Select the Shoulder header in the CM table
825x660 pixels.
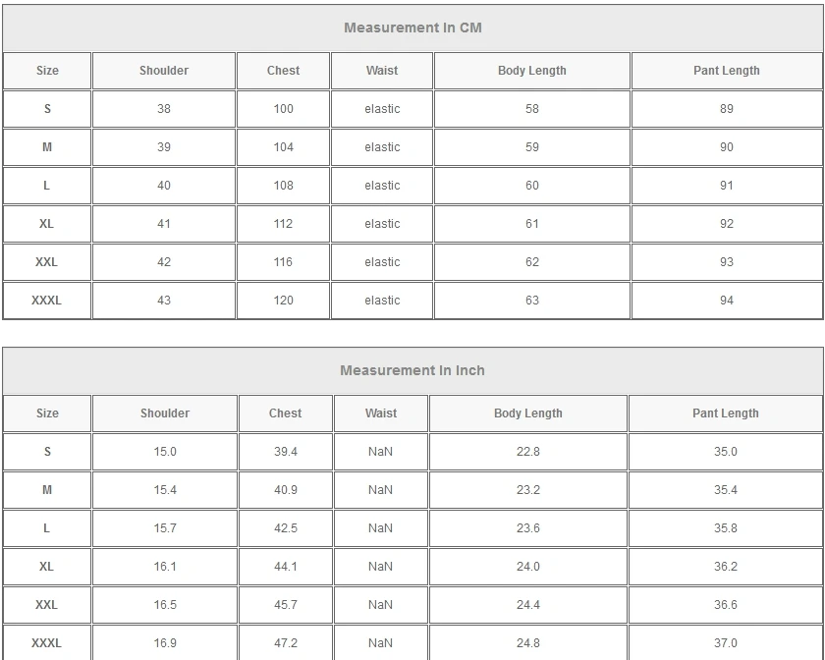pyautogui.click(x=164, y=71)
